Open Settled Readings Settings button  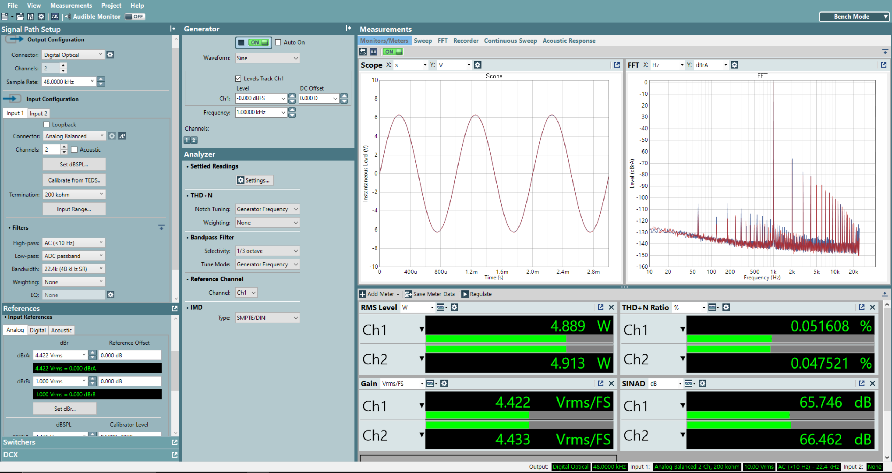coord(254,180)
